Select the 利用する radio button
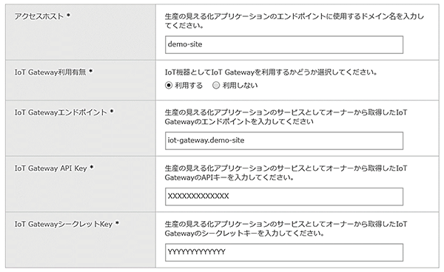 [169, 86]
